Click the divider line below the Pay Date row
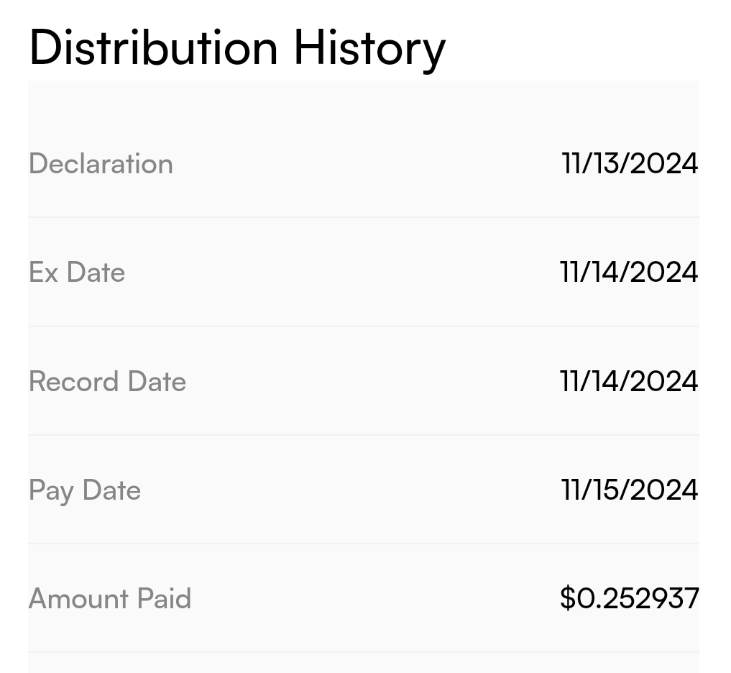Viewport: 731px width, 673px height. (x=363, y=544)
